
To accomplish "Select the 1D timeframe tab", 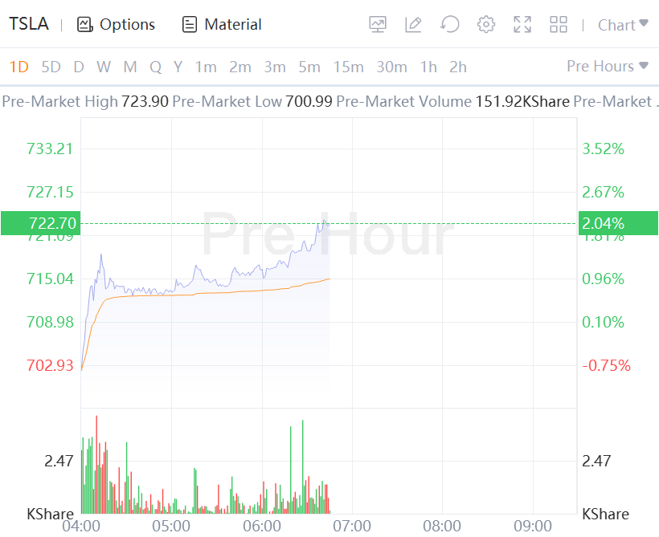I will [18, 67].
